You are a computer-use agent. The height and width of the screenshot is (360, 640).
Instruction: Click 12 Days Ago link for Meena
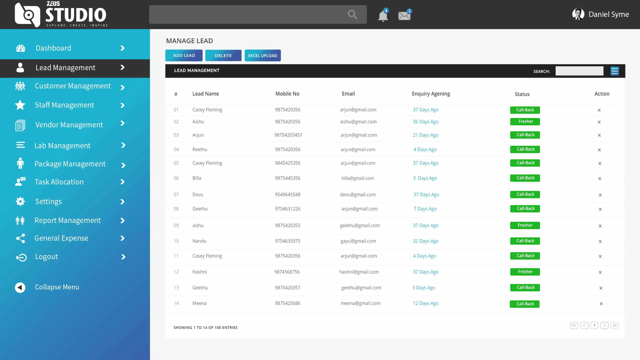(425, 303)
